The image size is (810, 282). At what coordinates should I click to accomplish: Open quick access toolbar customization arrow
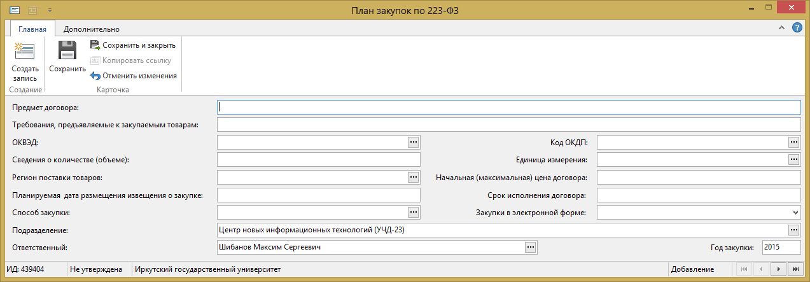coord(50,10)
